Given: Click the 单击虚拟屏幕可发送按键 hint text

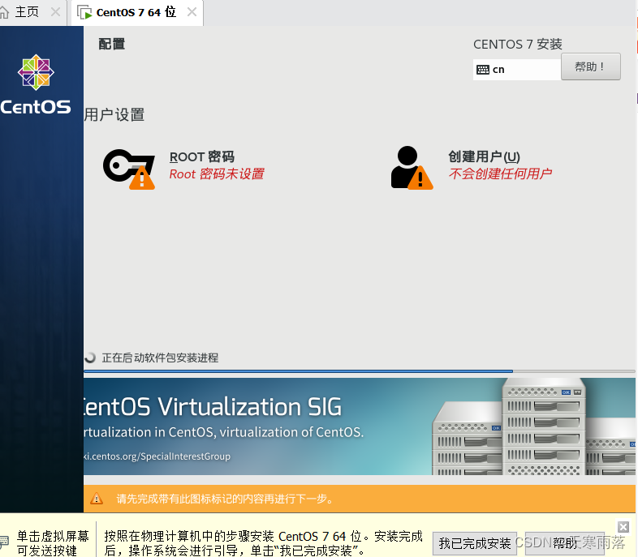Looking at the screenshot, I should tap(53, 543).
